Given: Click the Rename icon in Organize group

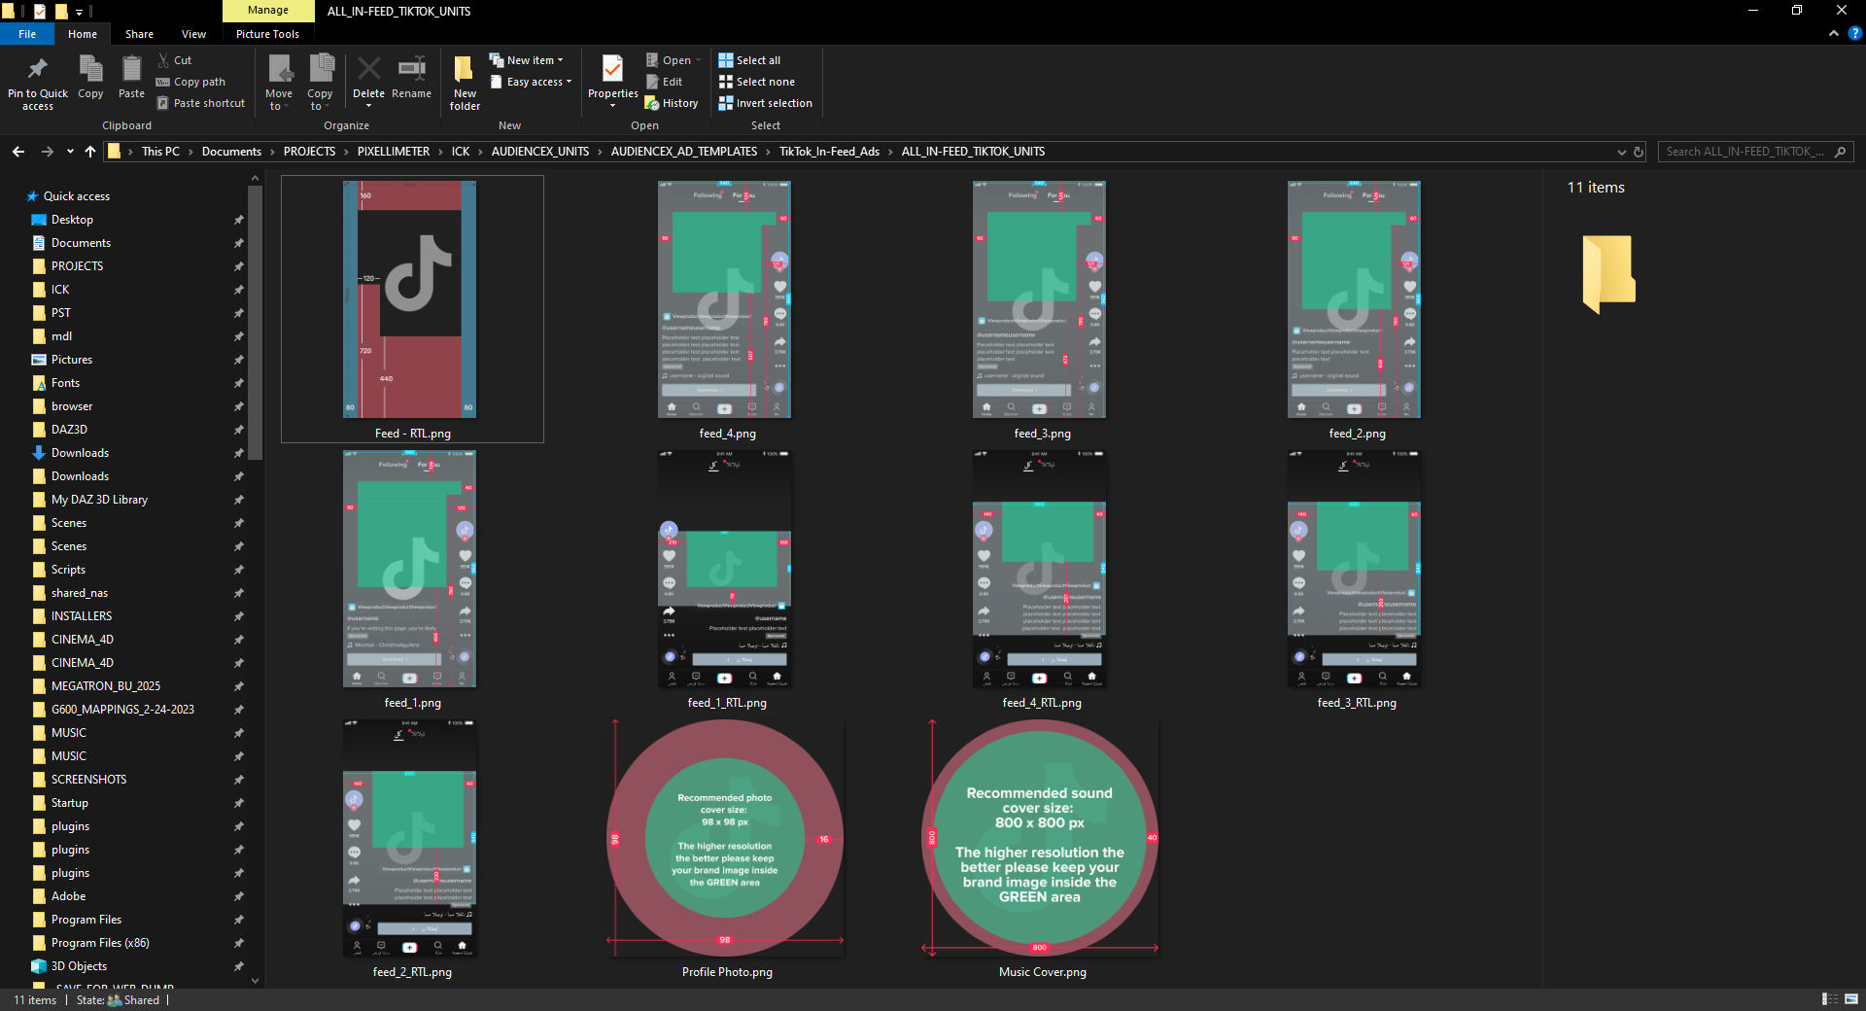Looking at the screenshot, I should pyautogui.click(x=411, y=70).
